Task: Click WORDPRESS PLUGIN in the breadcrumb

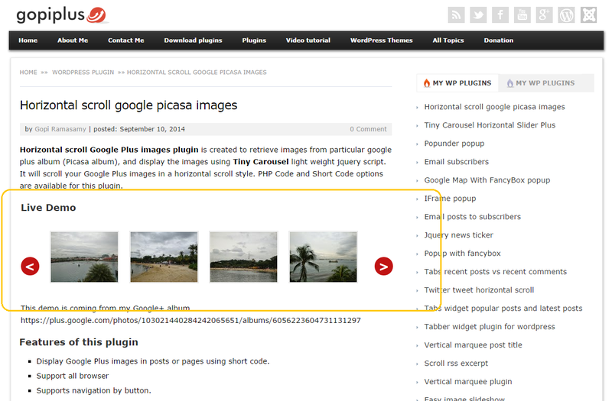Action: tap(83, 73)
